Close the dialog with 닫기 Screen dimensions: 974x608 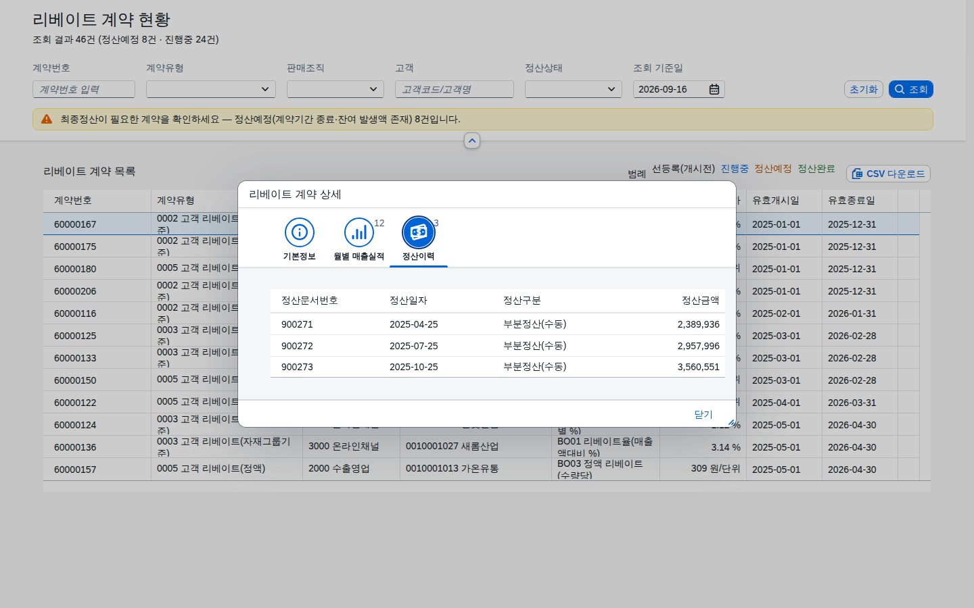703,414
